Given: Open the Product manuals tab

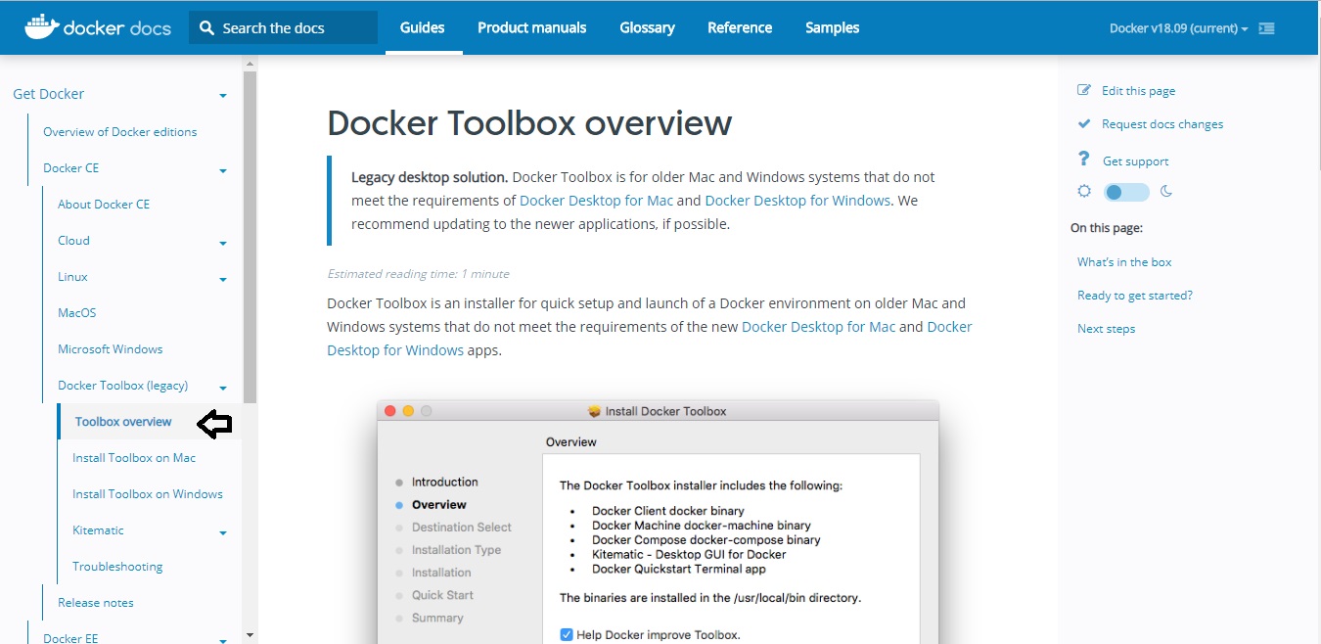Looking at the screenshot, I should (532, 27).
